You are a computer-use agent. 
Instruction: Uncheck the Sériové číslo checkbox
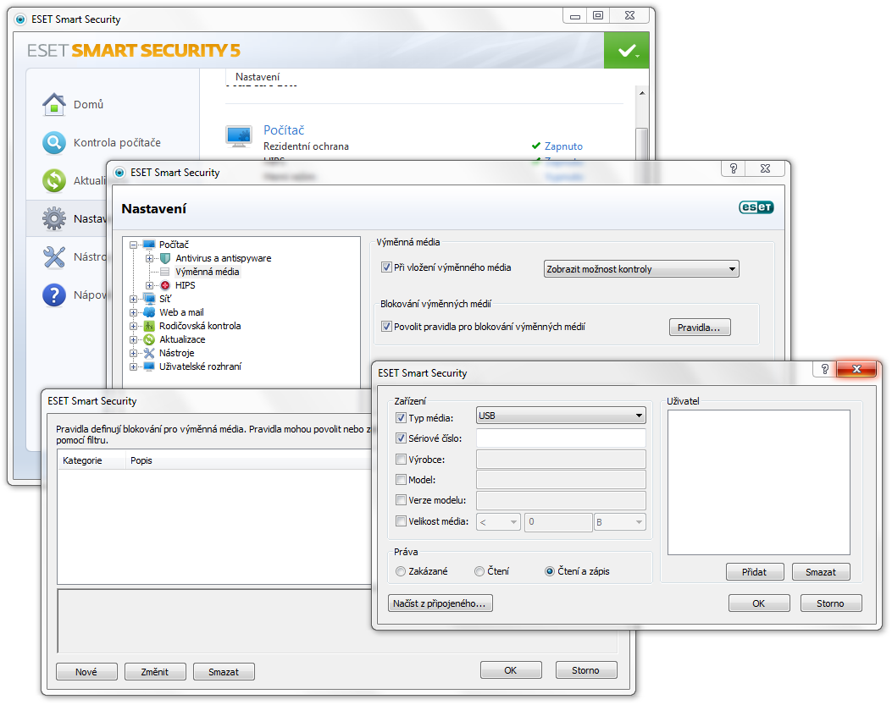point(401,438)
